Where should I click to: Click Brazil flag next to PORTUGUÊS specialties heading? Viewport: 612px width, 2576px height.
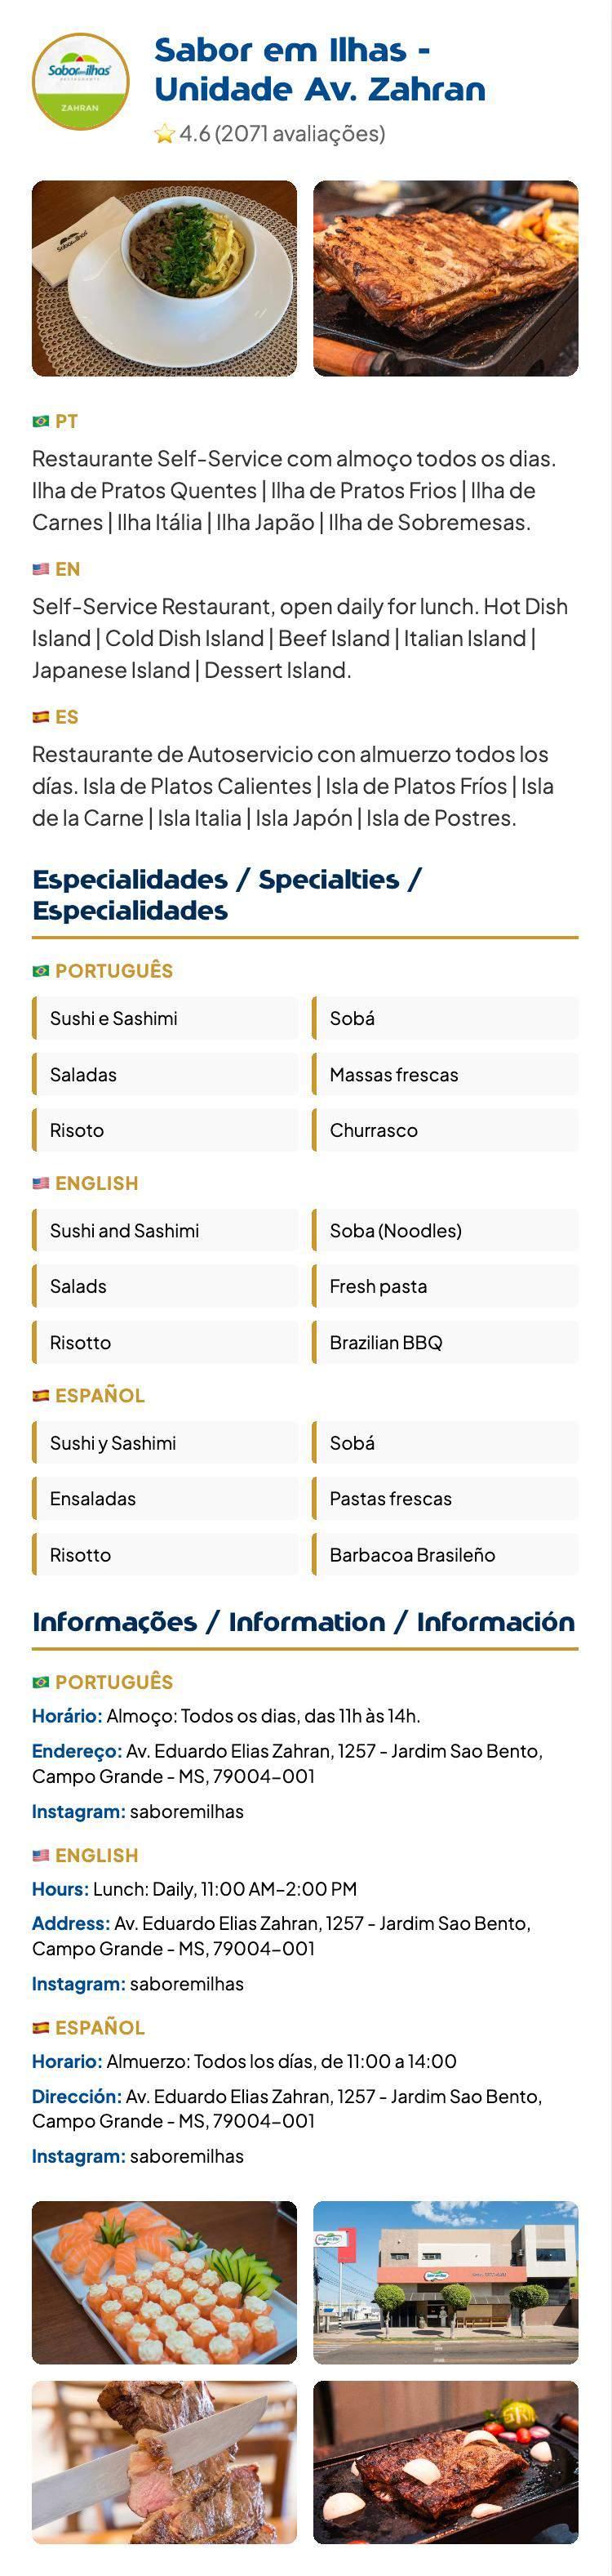tap(41, 971)
